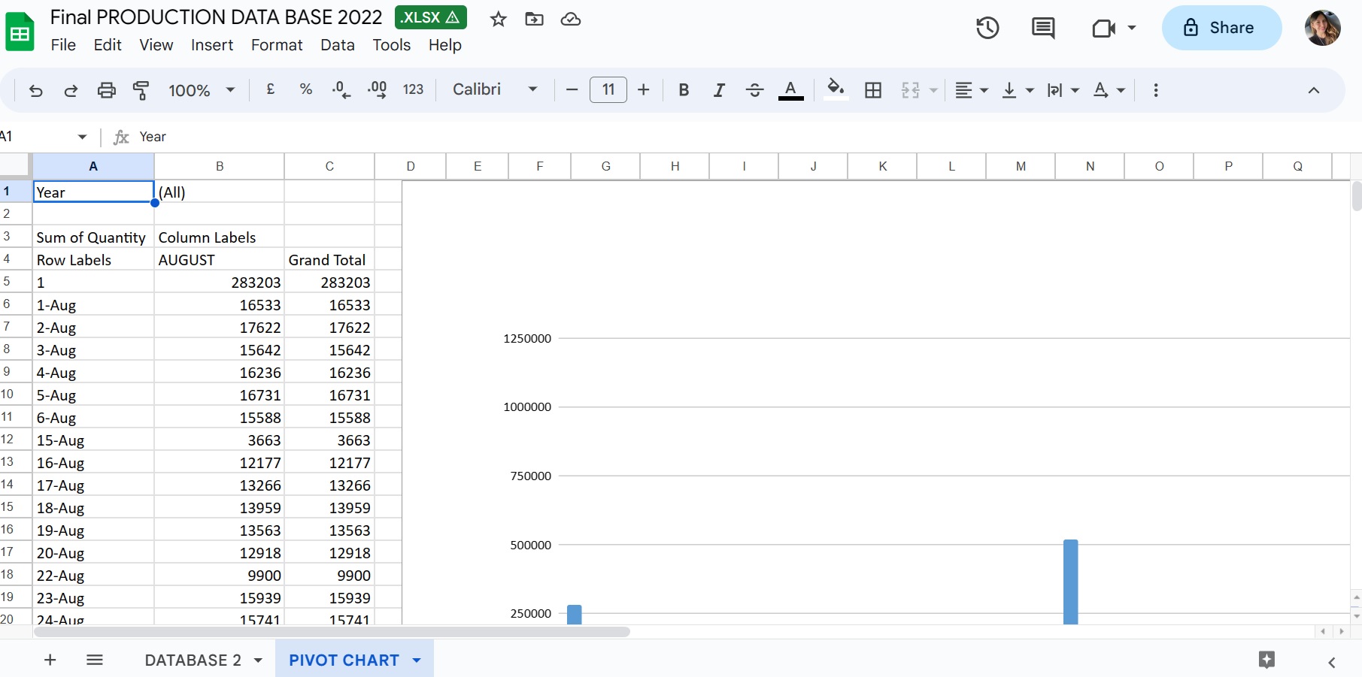Open version history clock icon
Screen dimensions: 1362x677
[987, 28]
